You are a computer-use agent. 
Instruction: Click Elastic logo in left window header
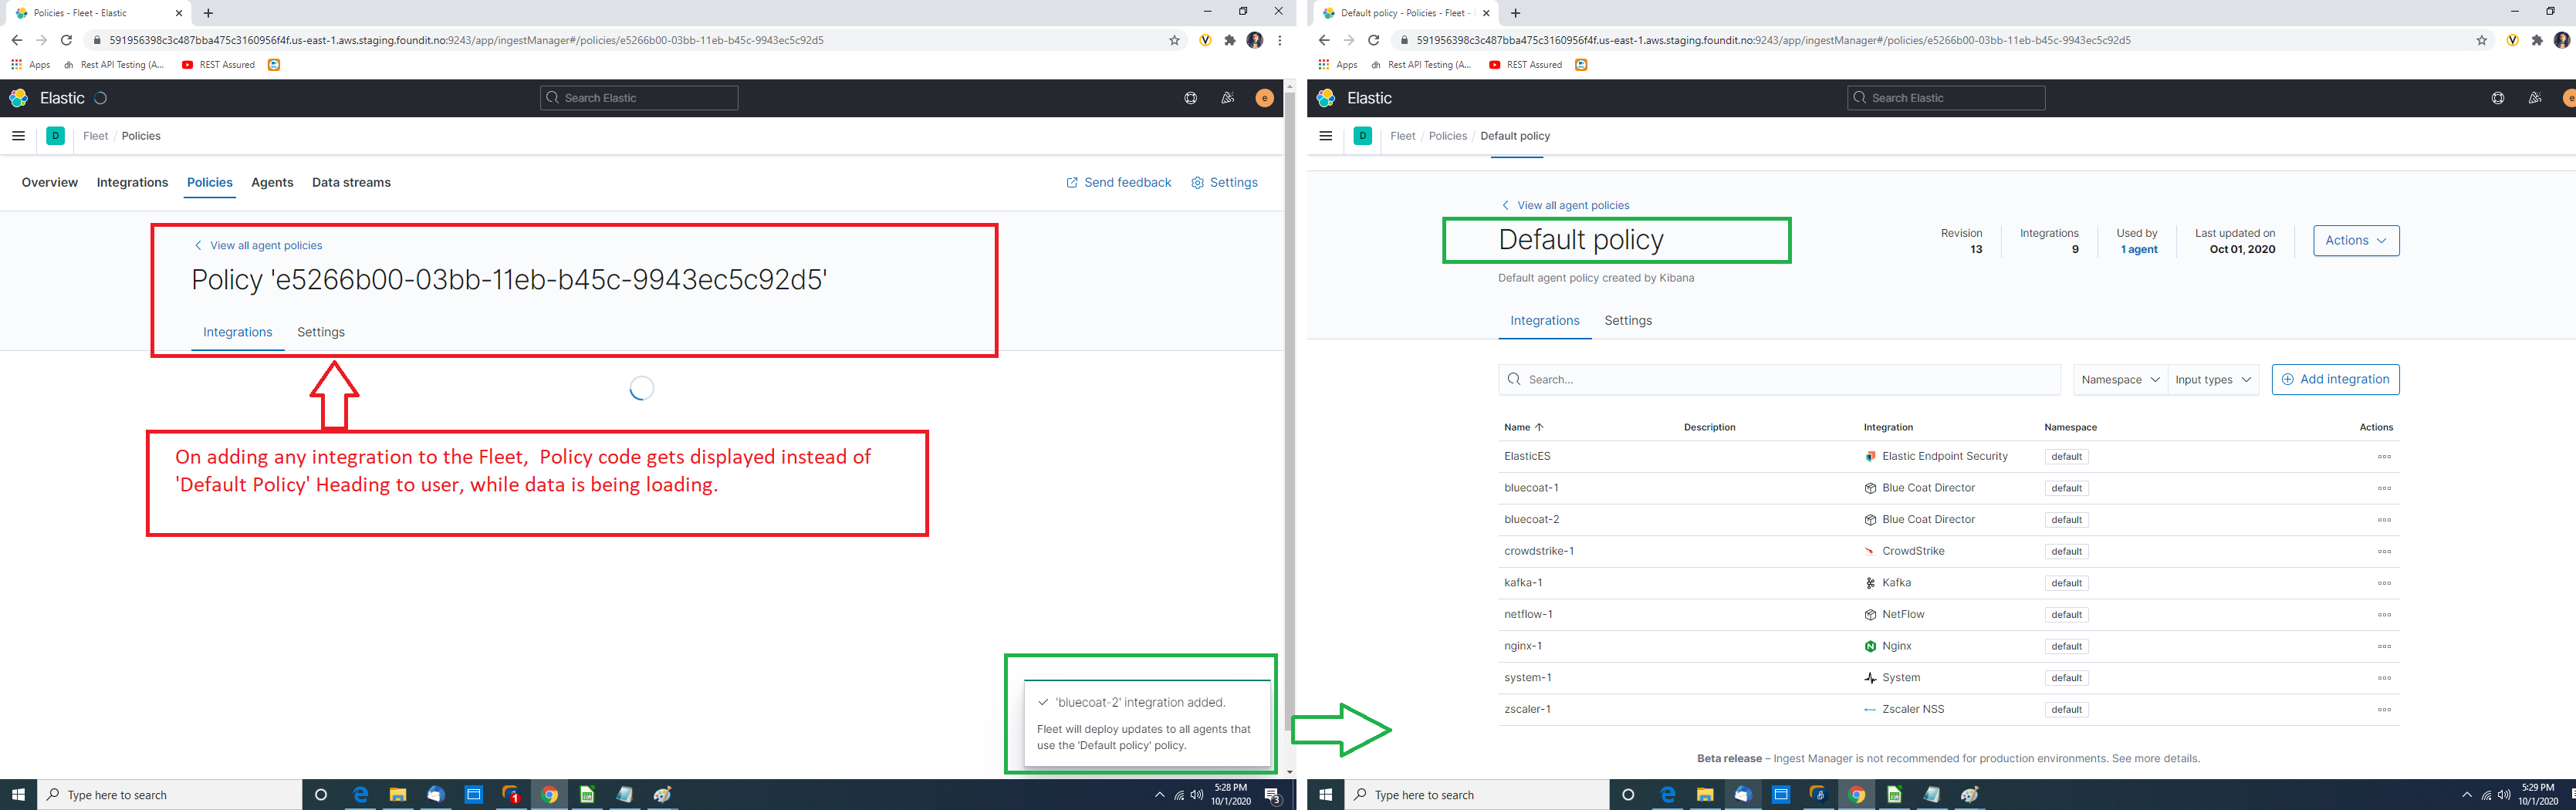19,98
